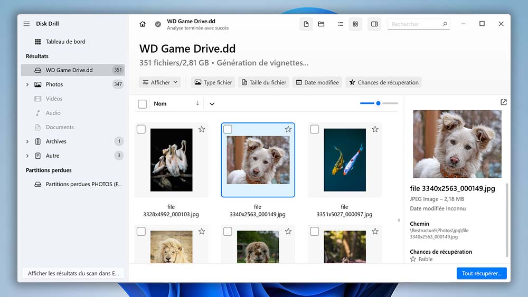Toggle the preview pane icon
The image size is (528, 297).
[x=374, y=24]
